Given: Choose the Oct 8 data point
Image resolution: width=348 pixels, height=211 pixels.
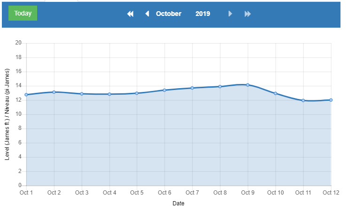Looking at the screenshot, I should (220, 86).
